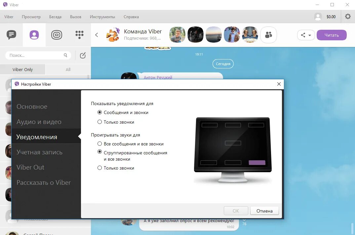The width and height of the screenshot is (355, 235).
Task: Click the like count 76 on message
Action: 244,224
